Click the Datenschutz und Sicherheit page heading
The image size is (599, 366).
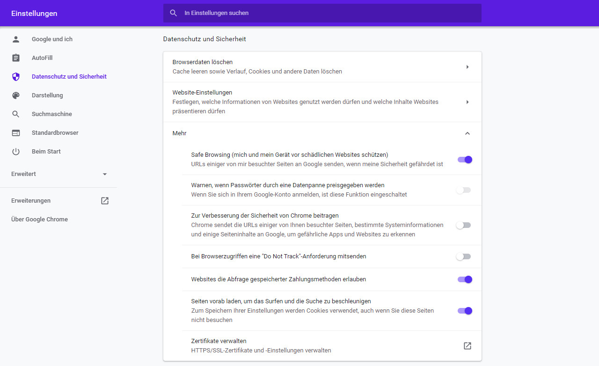(x=205, y=39)
